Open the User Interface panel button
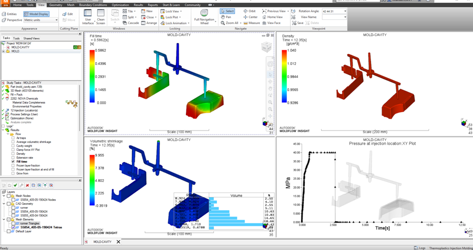473x250 pixels. (x=88, y=17)
